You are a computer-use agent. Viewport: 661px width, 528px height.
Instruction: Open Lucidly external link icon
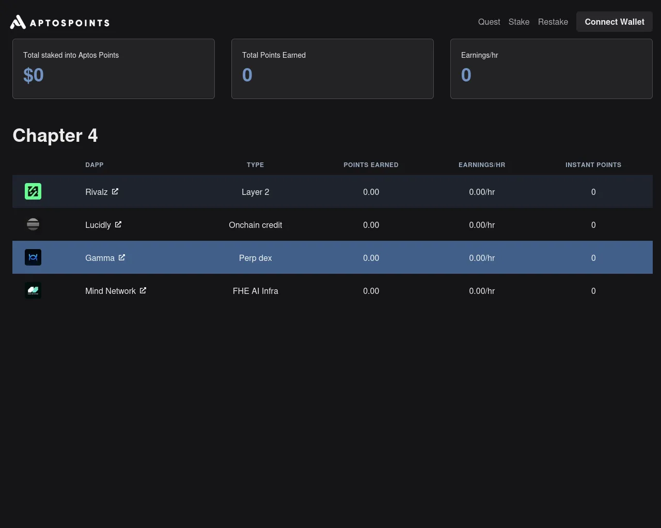pyautogui.click(x=118, y=224)
